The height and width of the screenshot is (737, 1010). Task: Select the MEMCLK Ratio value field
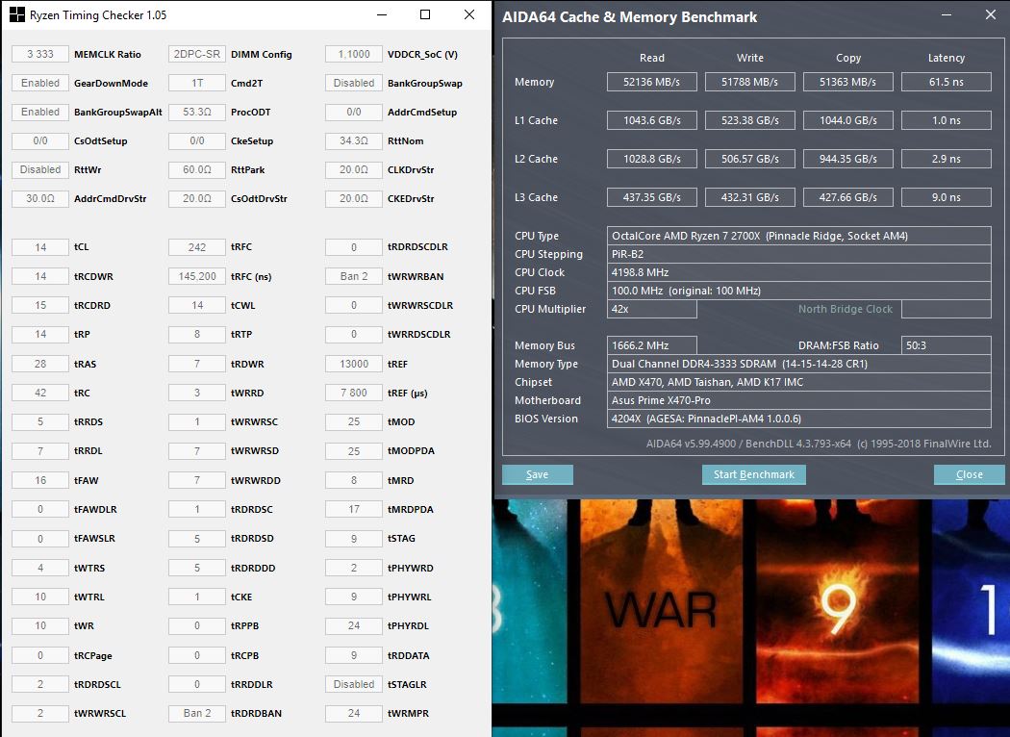coord(40,54)
